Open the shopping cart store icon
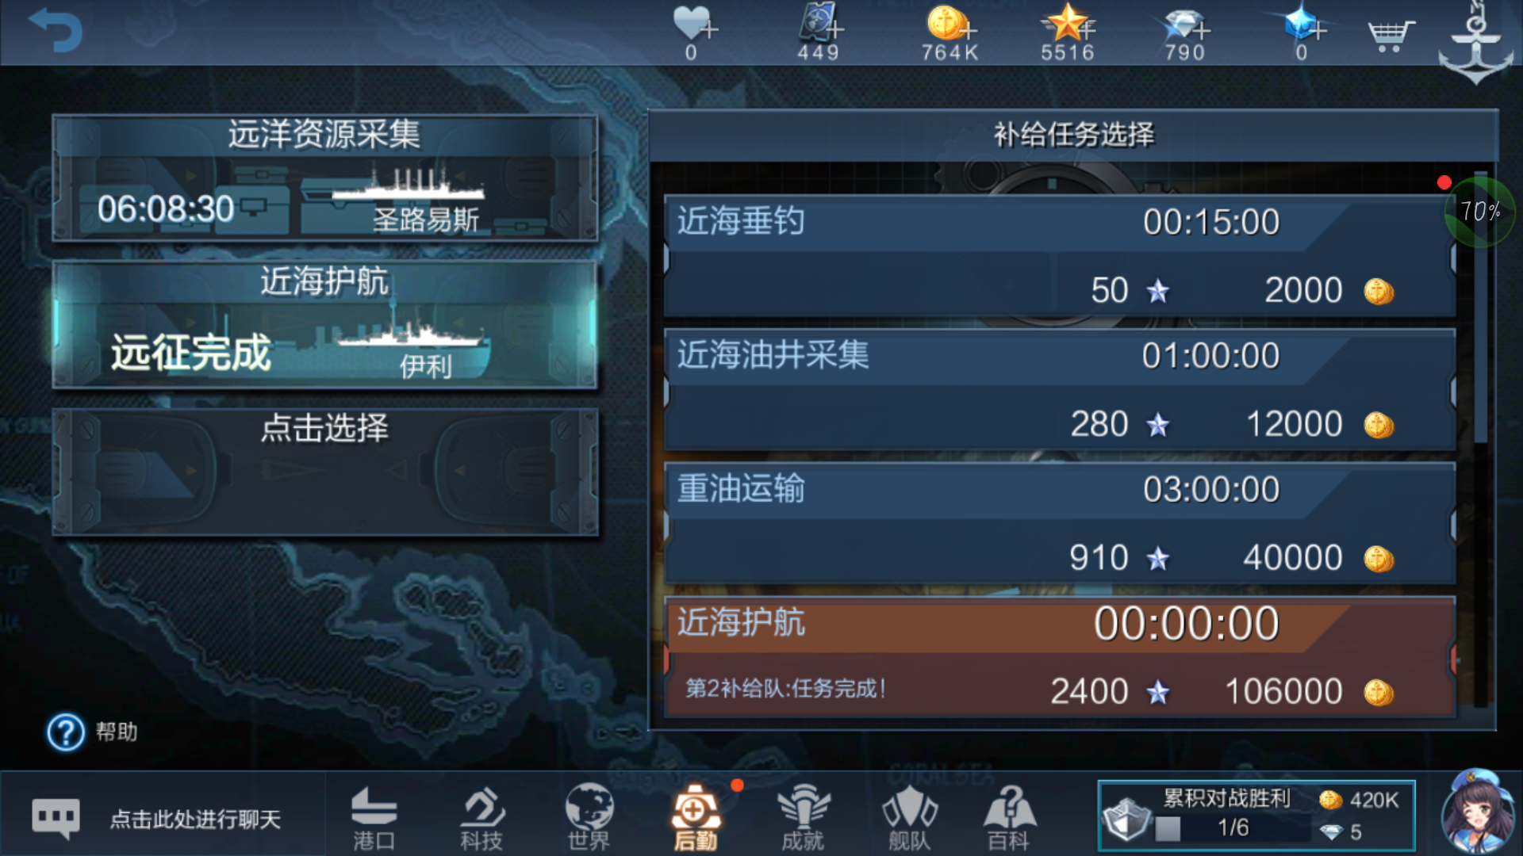 pyautogui.click(x=1391, y=35)
